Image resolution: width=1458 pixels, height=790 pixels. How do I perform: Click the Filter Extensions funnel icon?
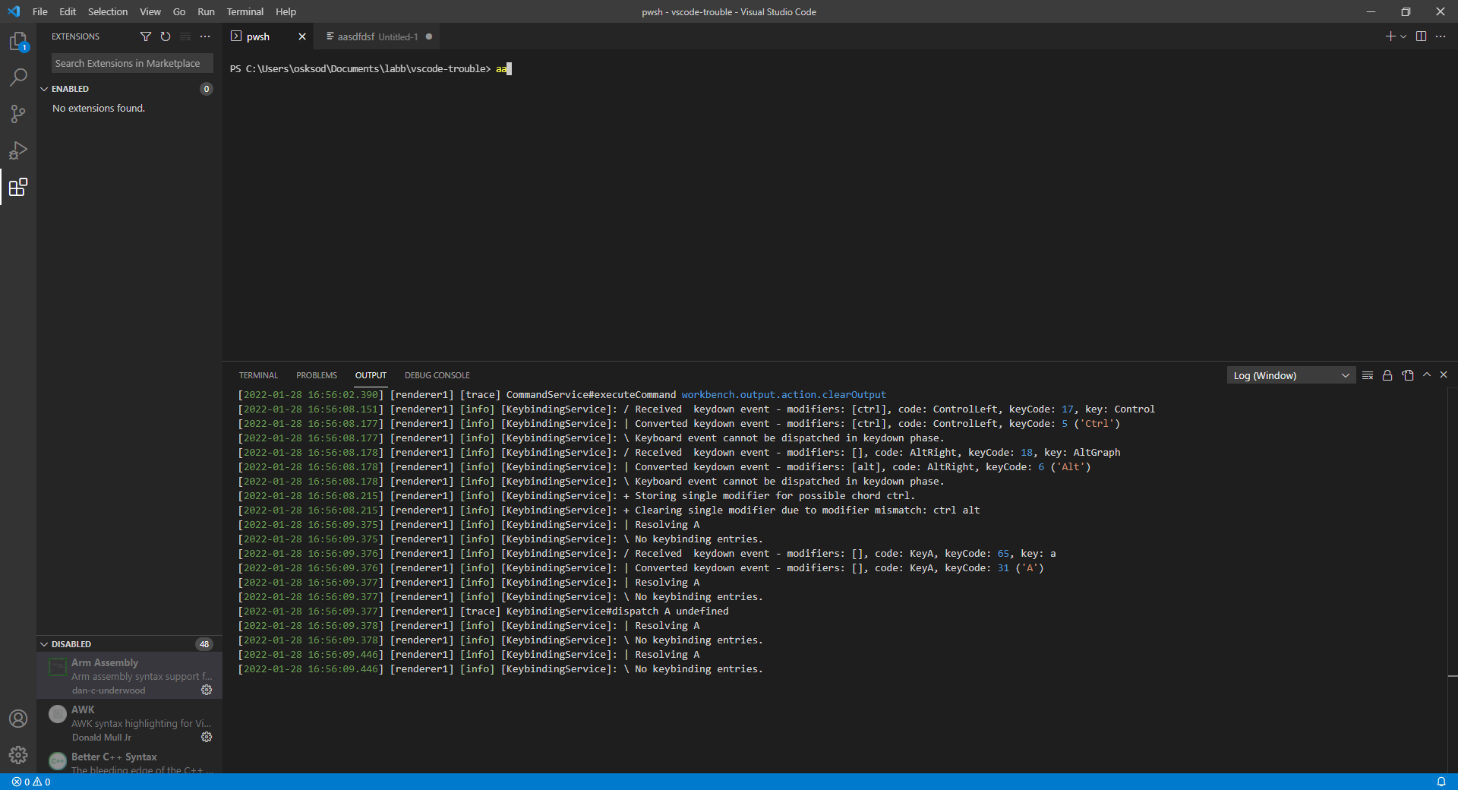point(146,36)
